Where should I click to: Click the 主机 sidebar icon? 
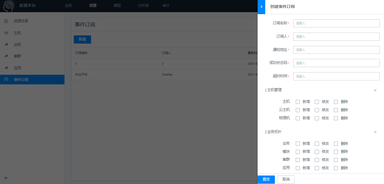point(6,33)
